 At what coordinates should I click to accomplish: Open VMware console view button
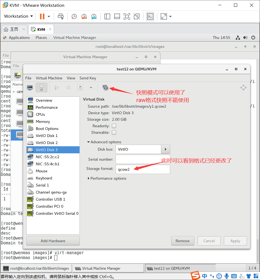[x=150, y=16]
